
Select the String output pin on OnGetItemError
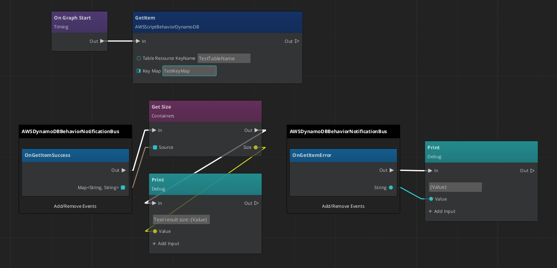click(x=390, y=187)
